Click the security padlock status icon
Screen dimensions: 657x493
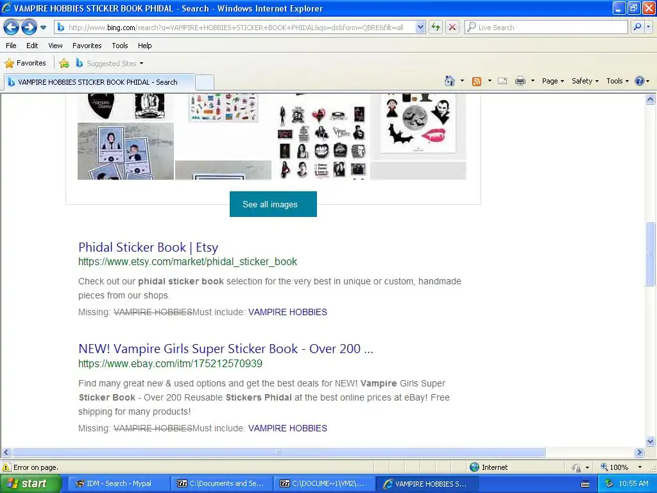tap(577, 467)
